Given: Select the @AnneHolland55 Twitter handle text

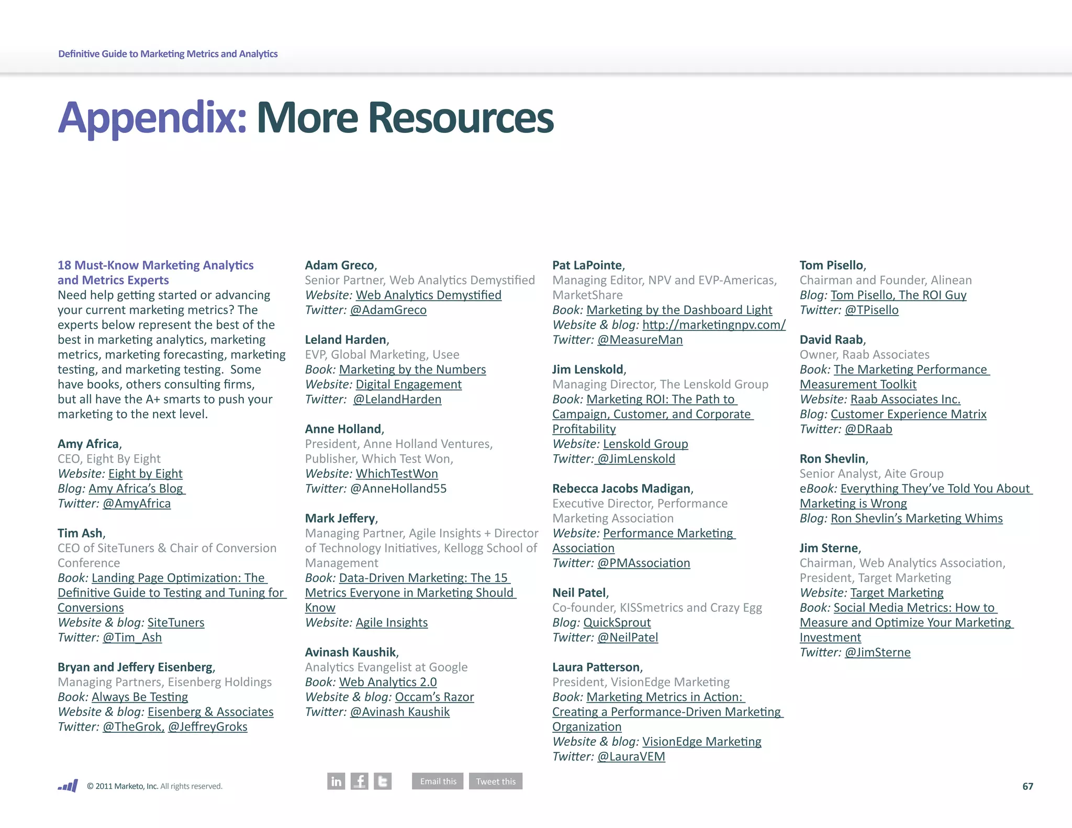Looking at the screenshot, I should [398, 488].
